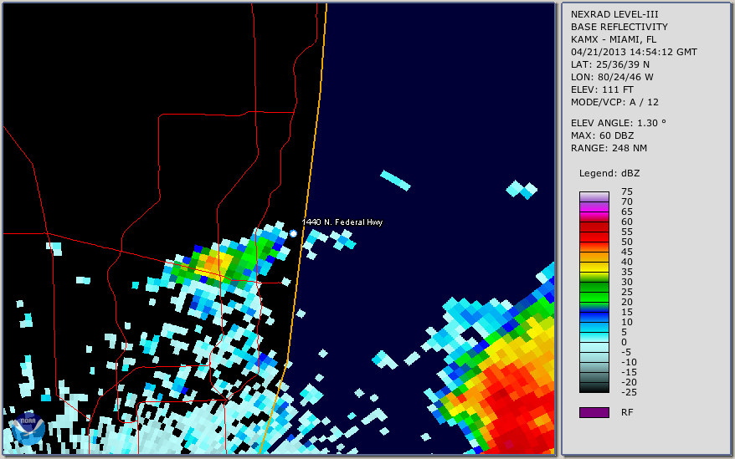Screen dimensions: 735x459
Task: Click the 45 value in the legend scale
Action: (627, 252)
